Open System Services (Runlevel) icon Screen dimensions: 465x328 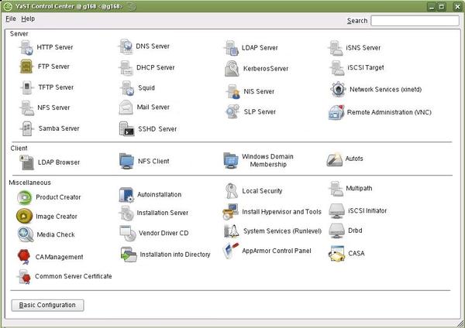[x=231, y=231]
